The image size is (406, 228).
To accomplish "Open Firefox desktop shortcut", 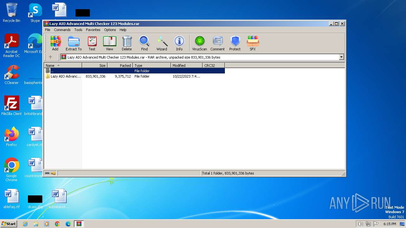I will (11, 136).
